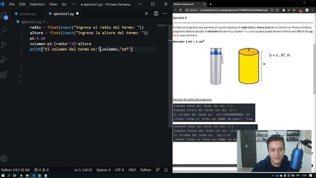The width and height of the screenshot is (316, 178).
Task: Reload the PDF page in browser
Action: [180, 10]
